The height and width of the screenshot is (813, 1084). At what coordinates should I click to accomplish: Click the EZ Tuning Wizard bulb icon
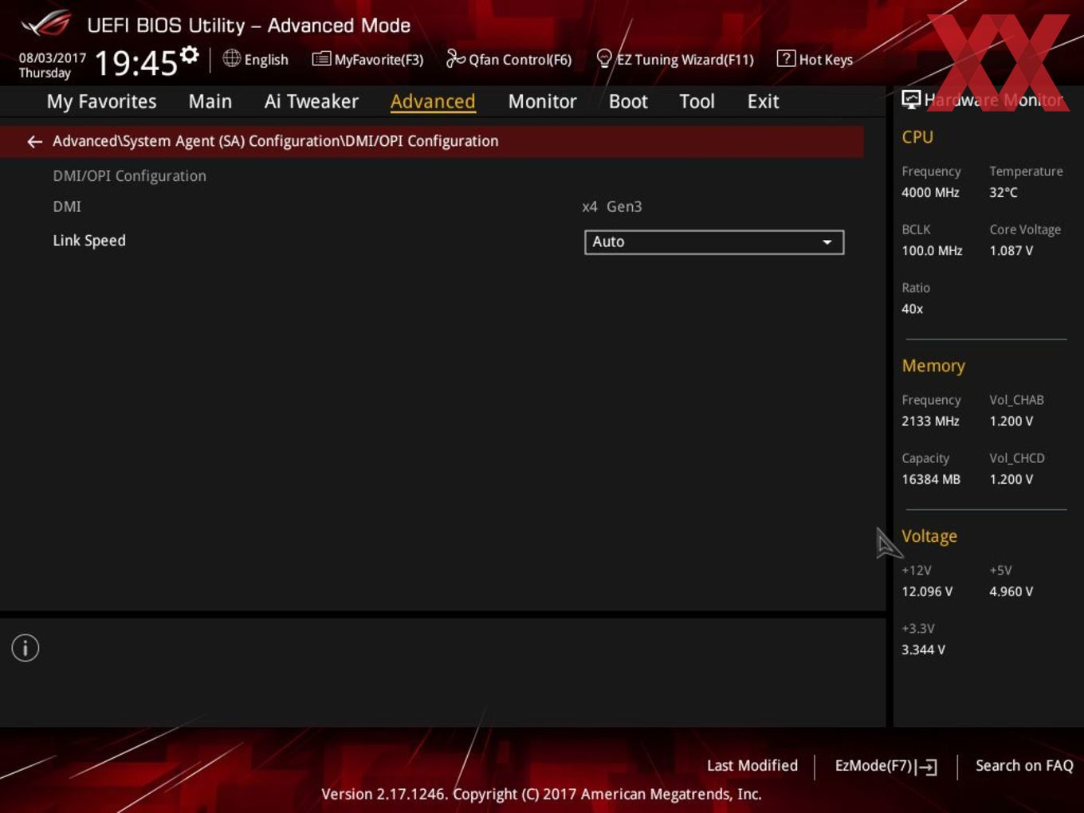click(x=604, y=58)
